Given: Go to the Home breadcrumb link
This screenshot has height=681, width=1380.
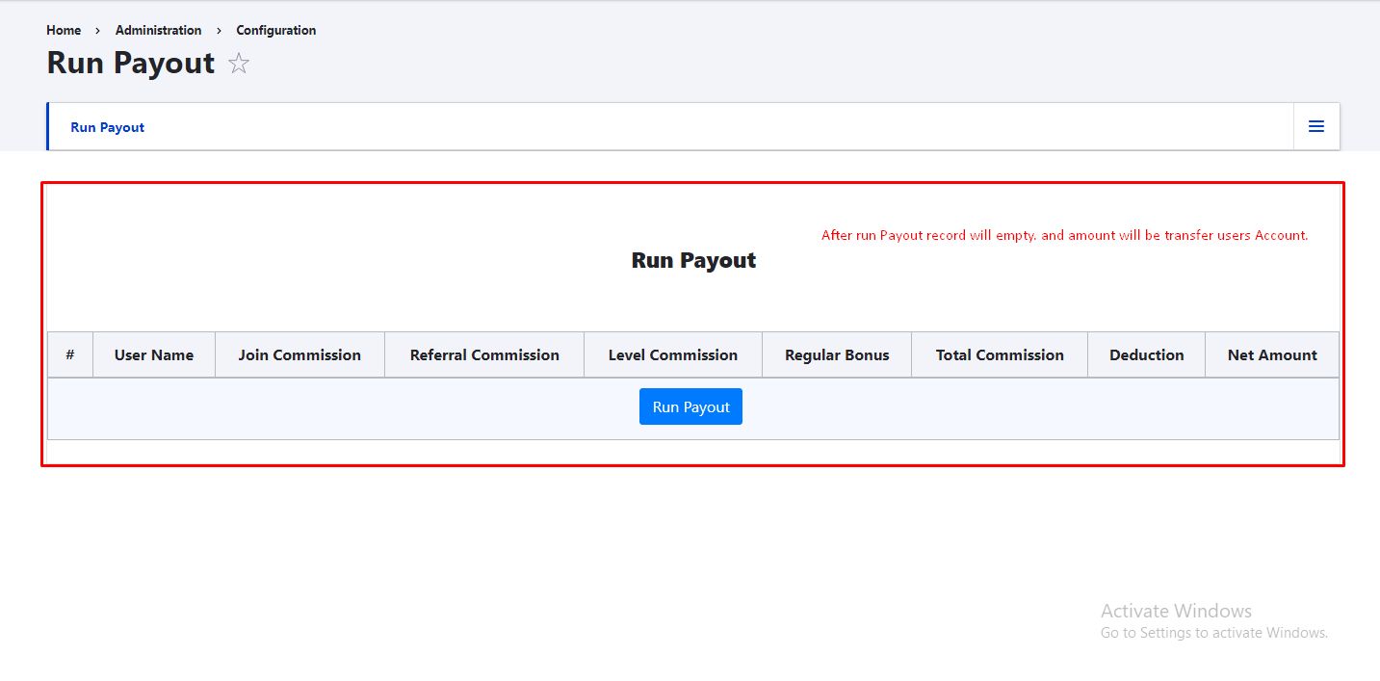Looking at the screenshot, I should click(x=64, y=30).
